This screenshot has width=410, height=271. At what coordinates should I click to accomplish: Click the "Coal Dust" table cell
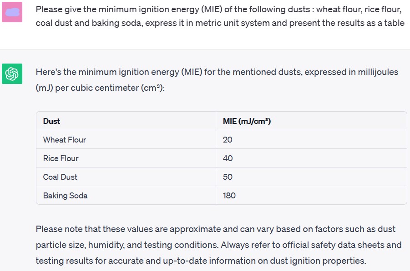[60, 177]
